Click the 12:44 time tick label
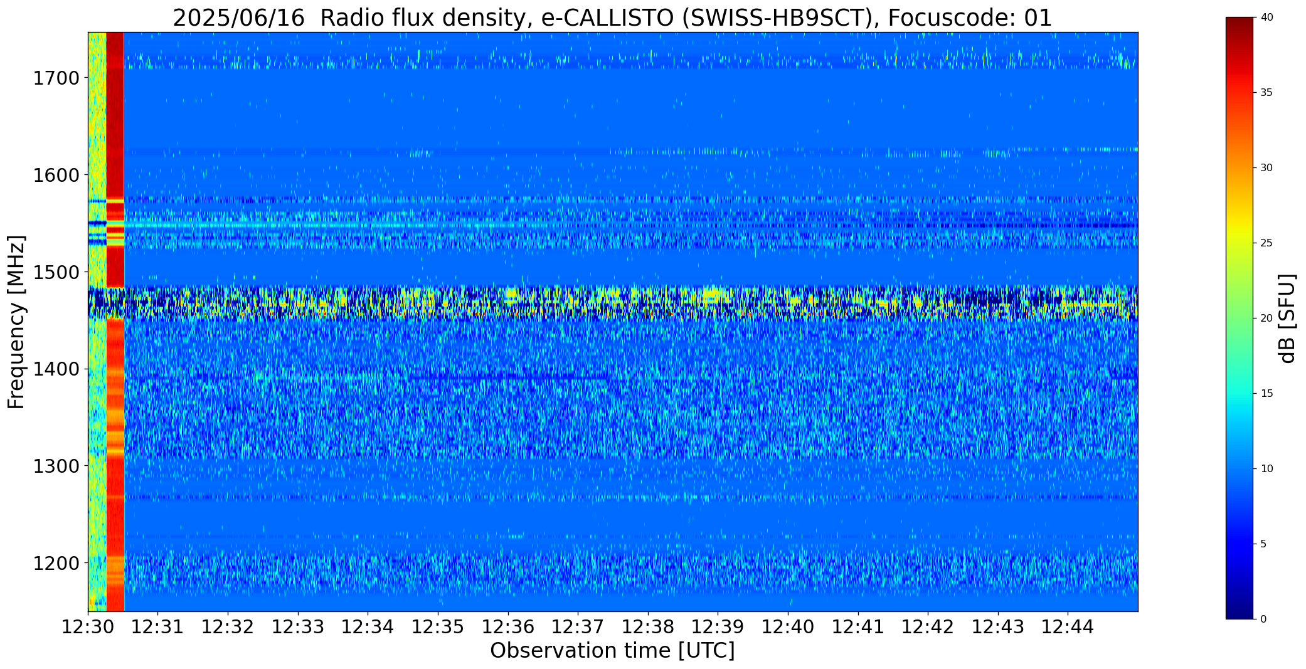 pos(1068,627)
